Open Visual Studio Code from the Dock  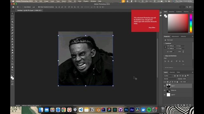click(81, 110)
